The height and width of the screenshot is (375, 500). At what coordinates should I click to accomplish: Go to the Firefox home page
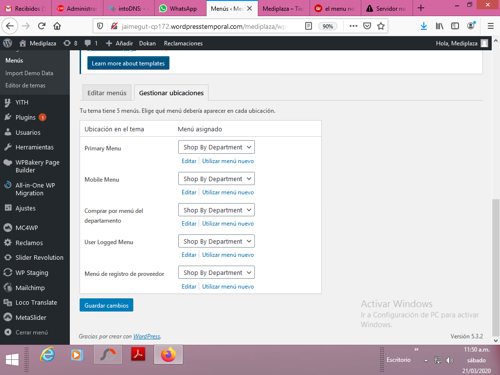click(58, 26)
